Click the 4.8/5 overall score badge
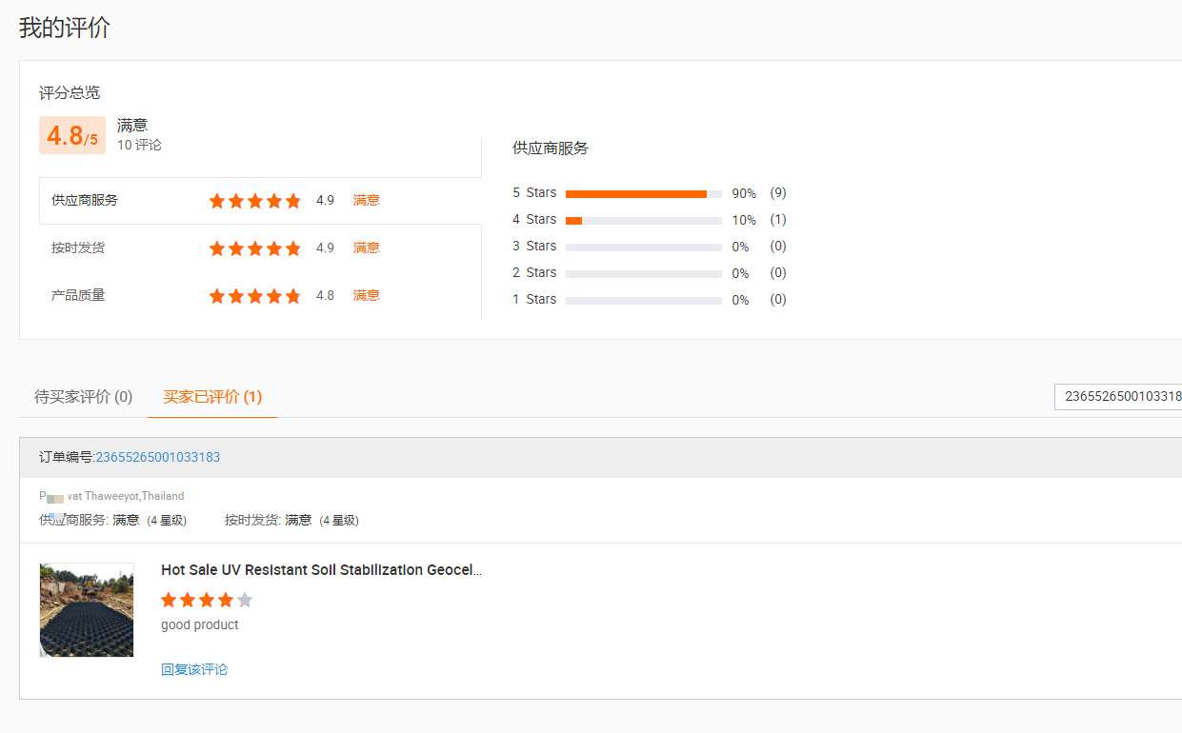1182x733 pixels. point(72,135)
